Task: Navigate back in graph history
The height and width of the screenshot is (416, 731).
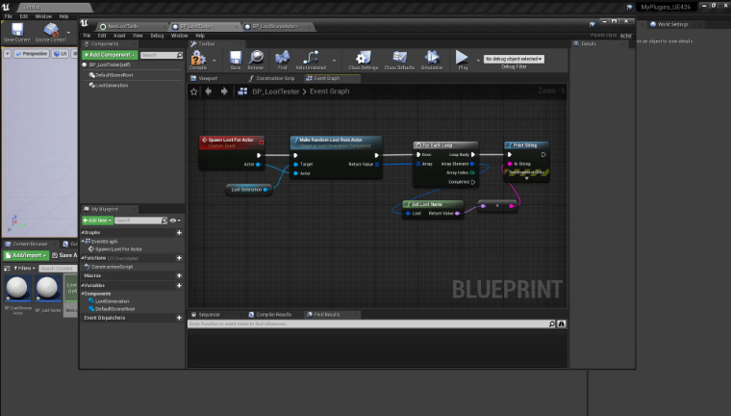Action: point(209,91)
